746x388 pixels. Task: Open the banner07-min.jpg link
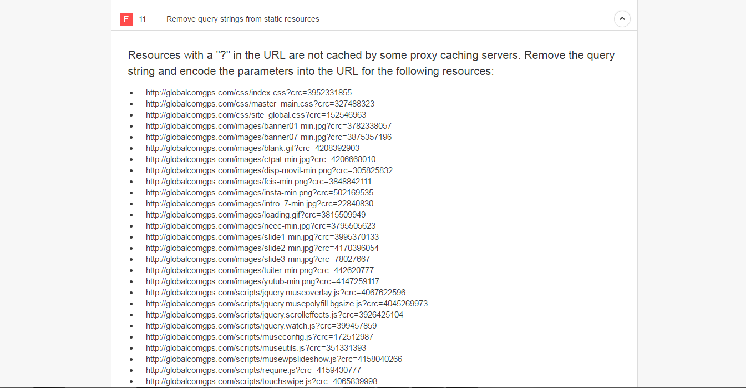click(x=268, y=137)
